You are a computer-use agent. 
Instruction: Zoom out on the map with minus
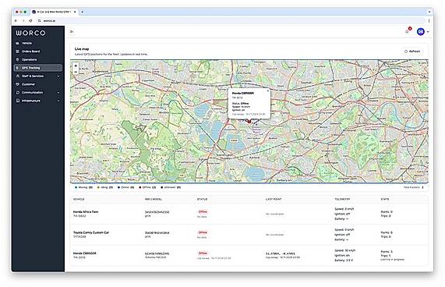coord(76,72)
